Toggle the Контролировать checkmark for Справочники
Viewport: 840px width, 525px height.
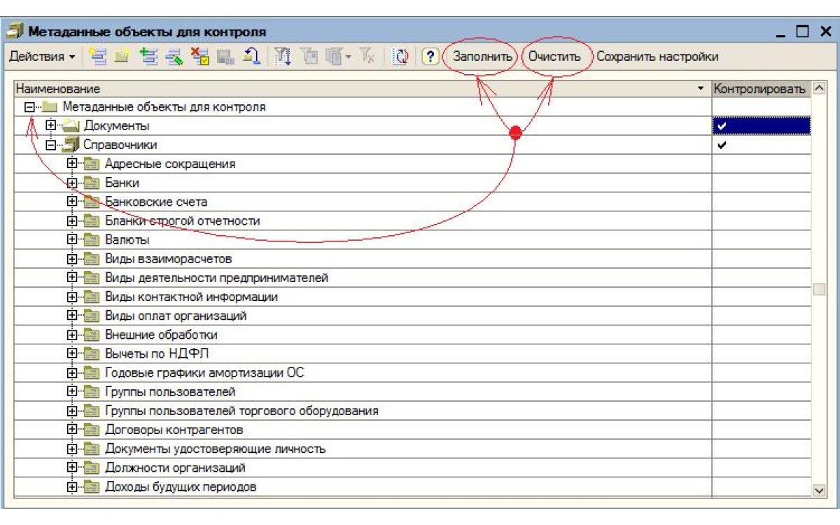761,145
